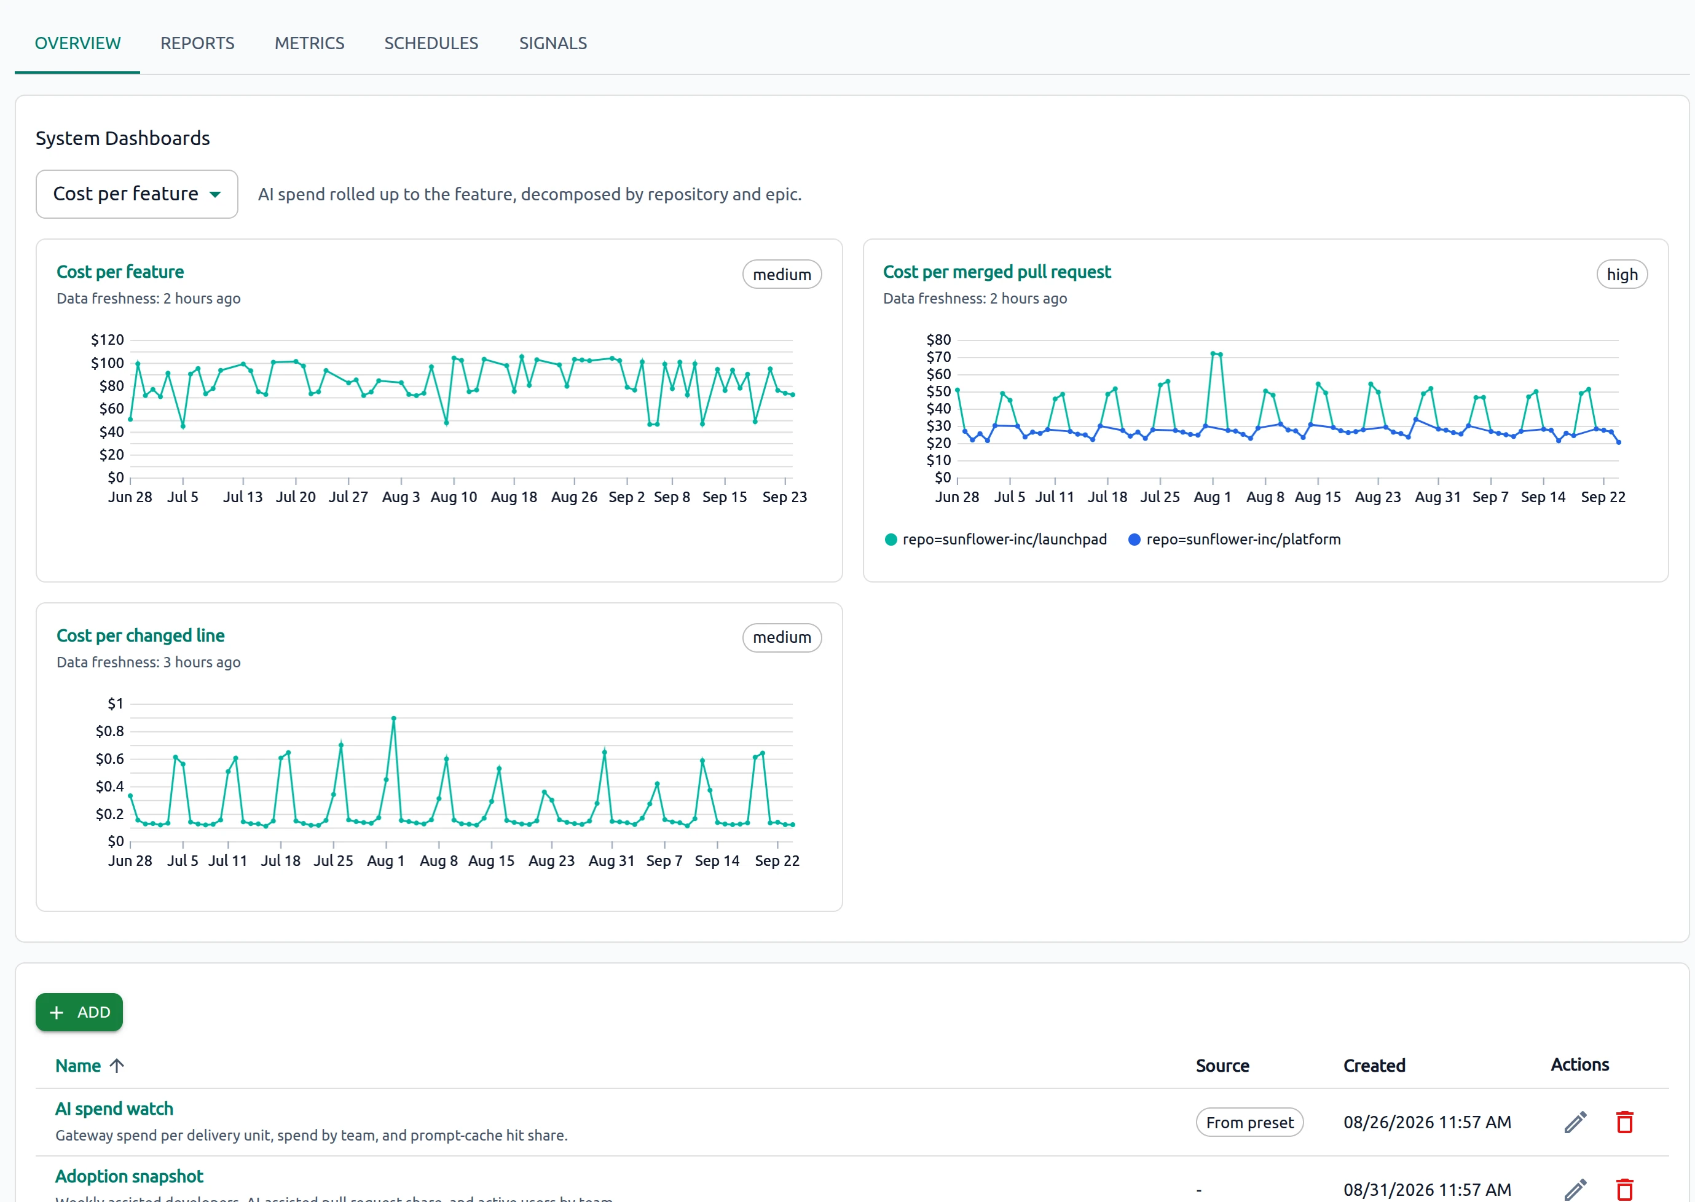The height and width of the screenshot is (1202, 1695).
Task: Select the 08/31/2026 11:57 AM created date
Action: pos(1427,1190)
